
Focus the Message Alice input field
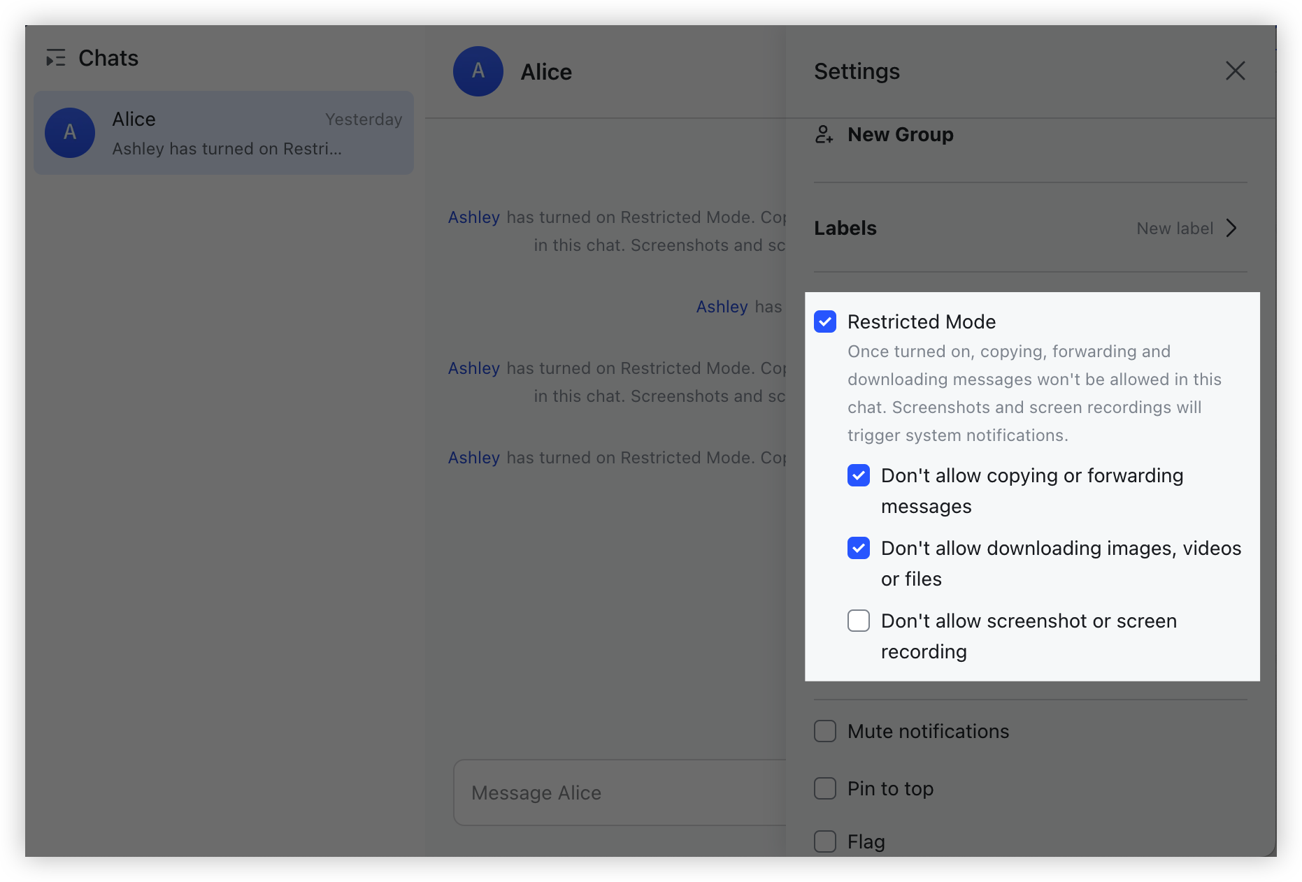click(x=620, y=793)
